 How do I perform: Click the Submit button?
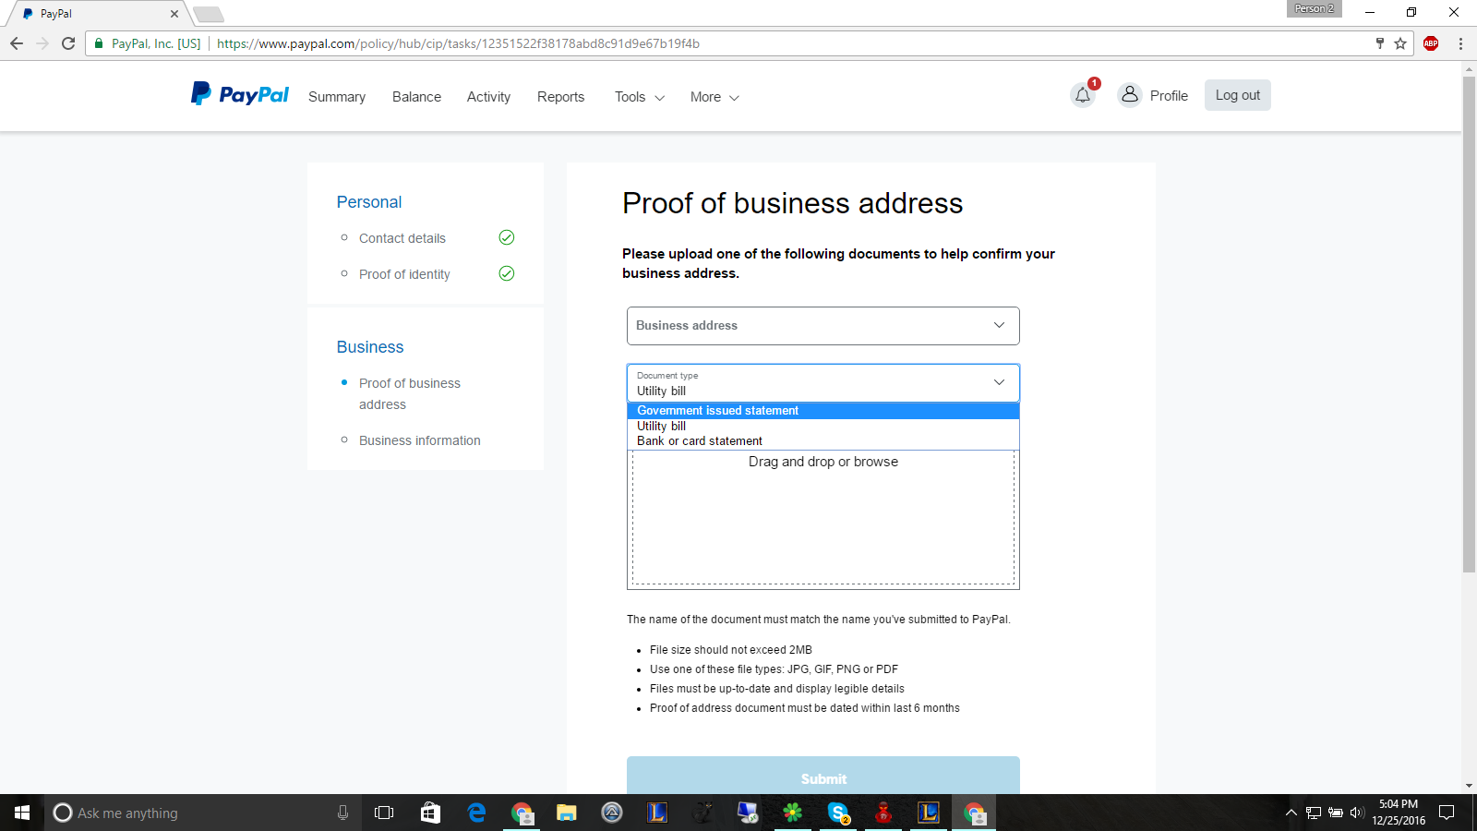coord(823,777)
